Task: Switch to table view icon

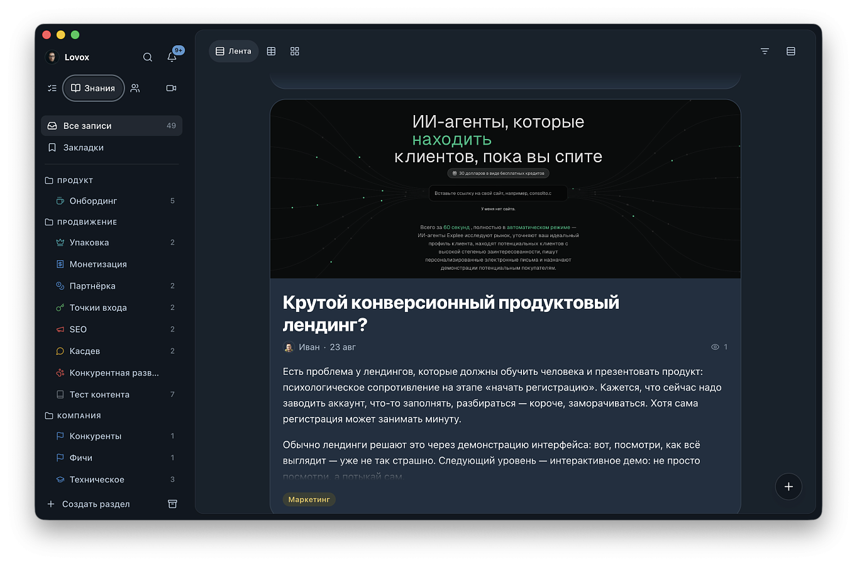Action: [272, 52]
